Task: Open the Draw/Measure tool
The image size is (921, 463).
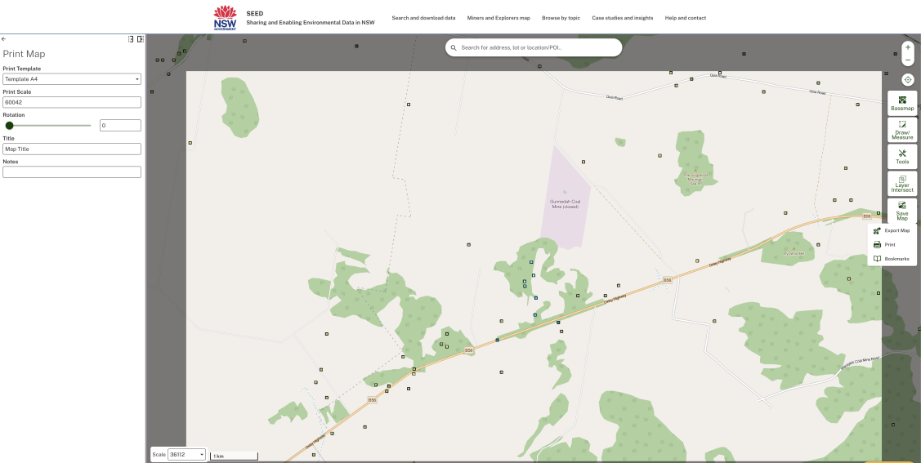Action: click(902, 131)
